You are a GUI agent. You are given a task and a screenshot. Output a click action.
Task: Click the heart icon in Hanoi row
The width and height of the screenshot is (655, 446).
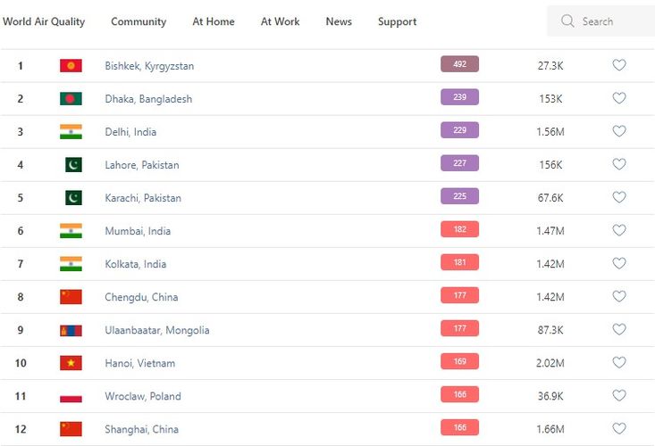point(618,362)
